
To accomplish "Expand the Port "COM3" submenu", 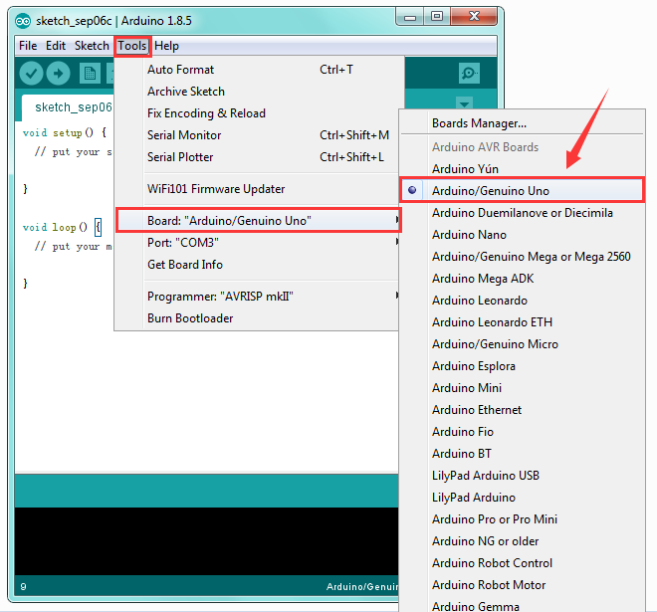I will pos(257,243).
